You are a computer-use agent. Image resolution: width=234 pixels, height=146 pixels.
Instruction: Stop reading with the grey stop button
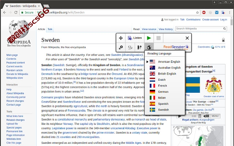click(x=158, y=38)
